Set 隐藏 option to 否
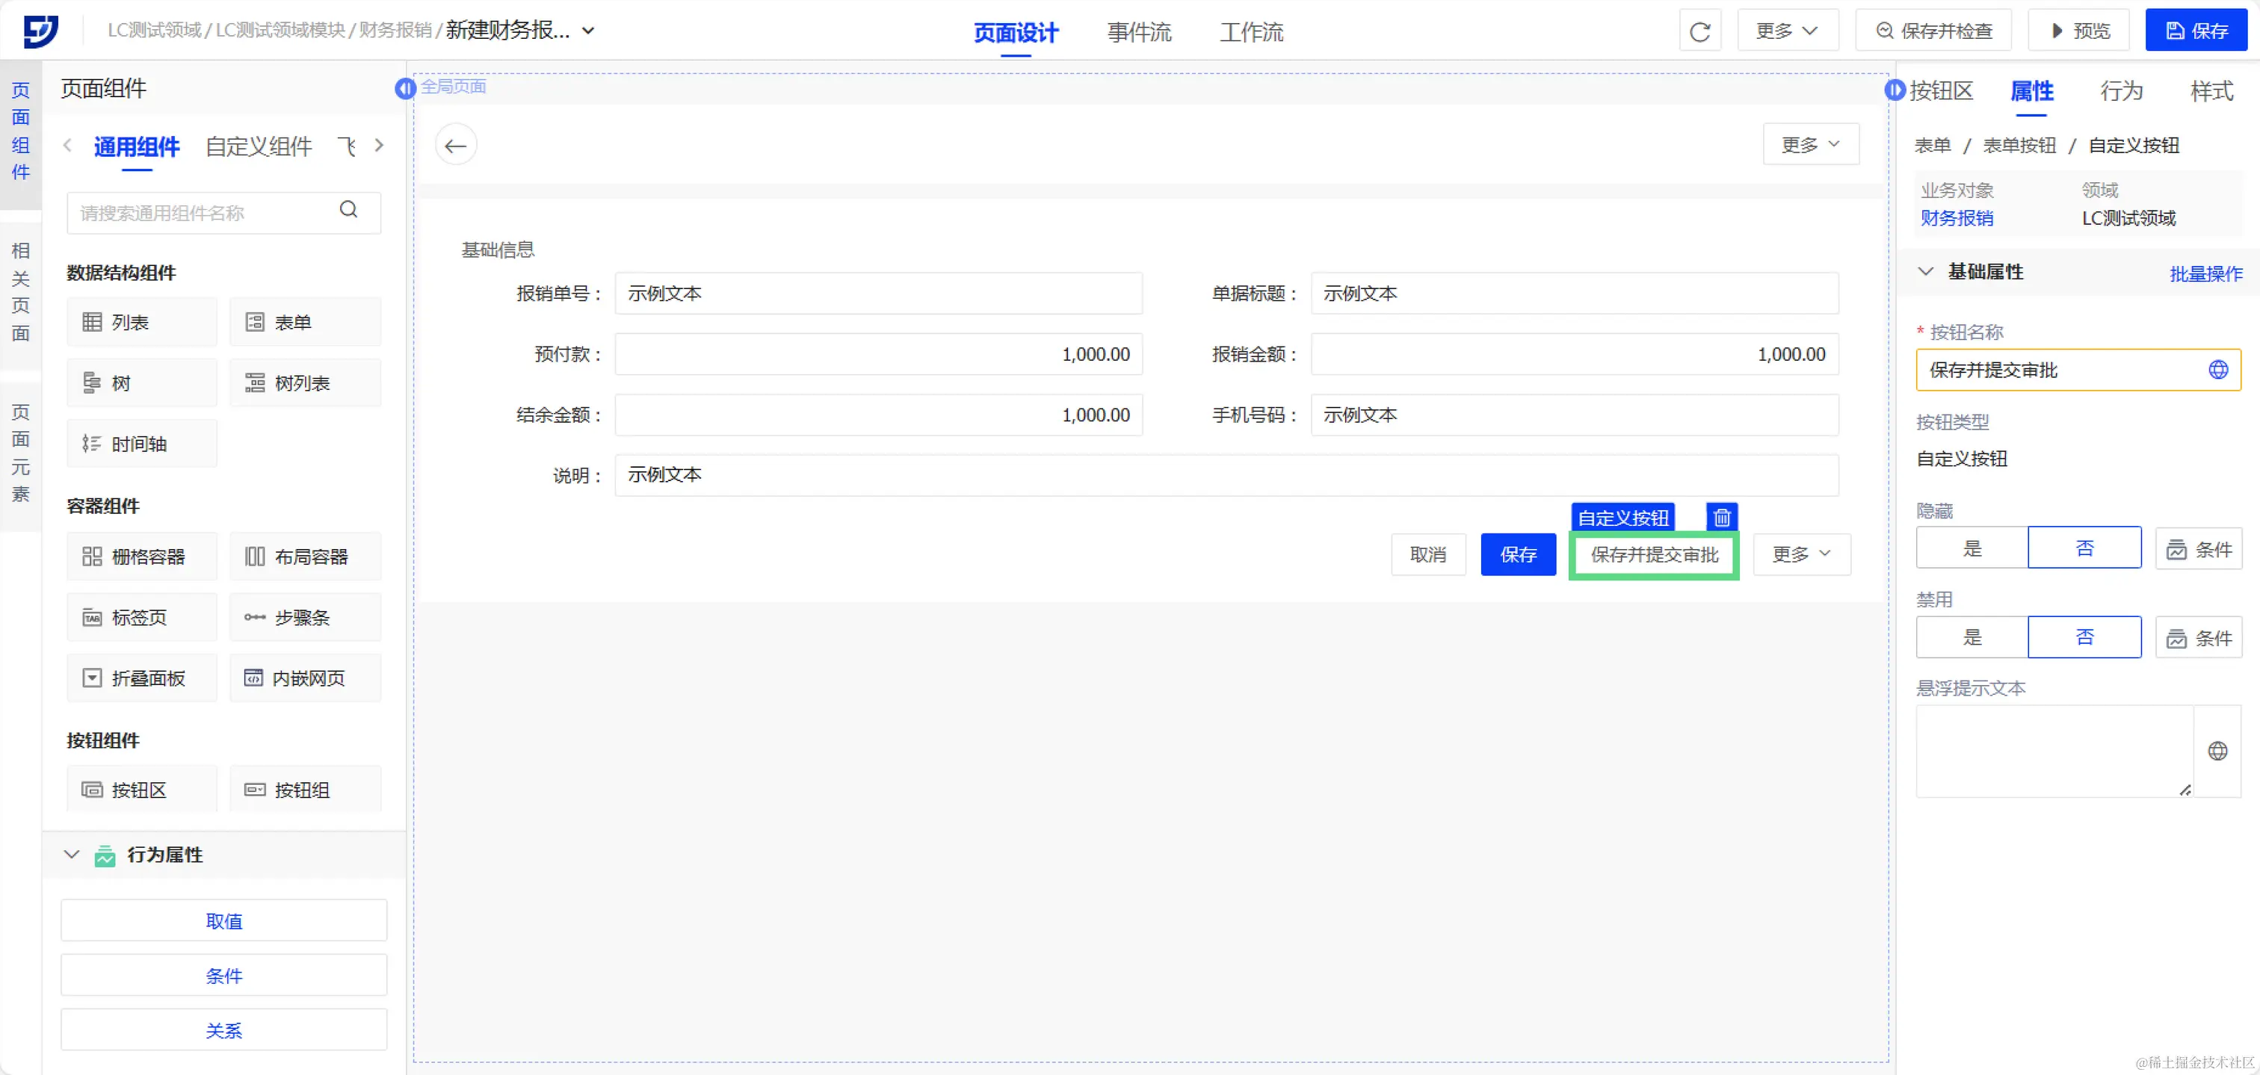This screenshot has height=1075, width=2260. pyautogui.click(x=2084, y=548)
